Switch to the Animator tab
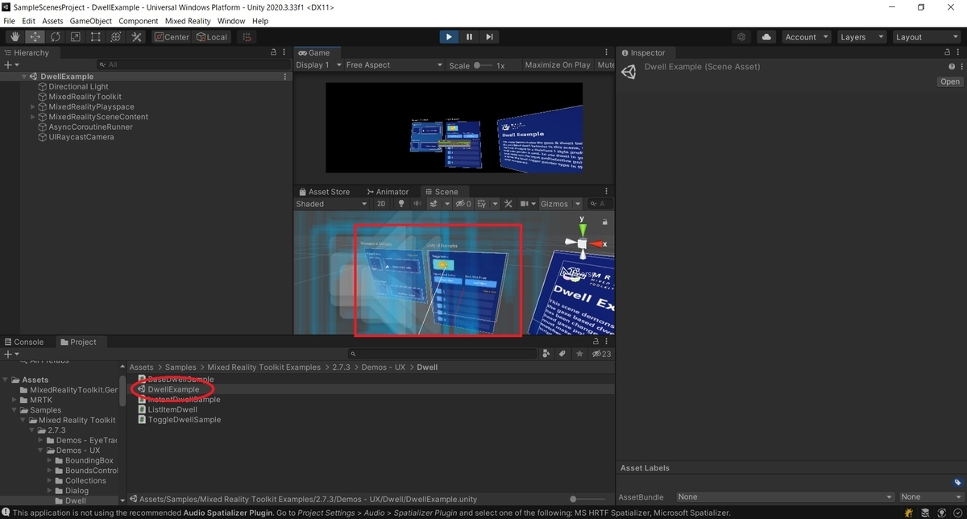Image resolution: width=967 pixels, height=519 pixels. coord(388,192)
